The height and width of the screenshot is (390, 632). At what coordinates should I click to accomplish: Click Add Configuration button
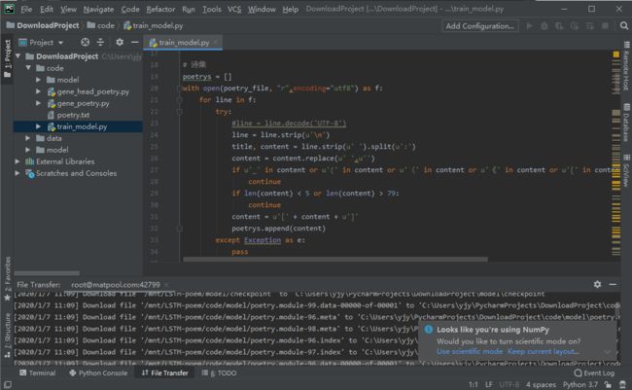(x=479, y=26)
